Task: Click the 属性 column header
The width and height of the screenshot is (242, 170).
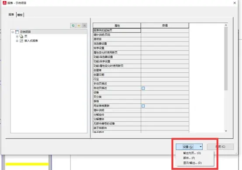Action: [x=117, y=25]
